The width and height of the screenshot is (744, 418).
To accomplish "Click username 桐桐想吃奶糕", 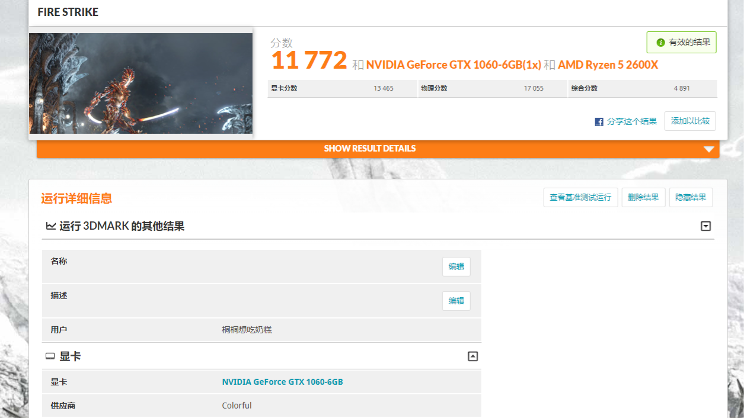I will [x=247, y=329].
